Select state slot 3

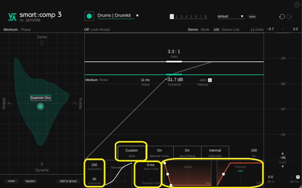pos(181,17)
